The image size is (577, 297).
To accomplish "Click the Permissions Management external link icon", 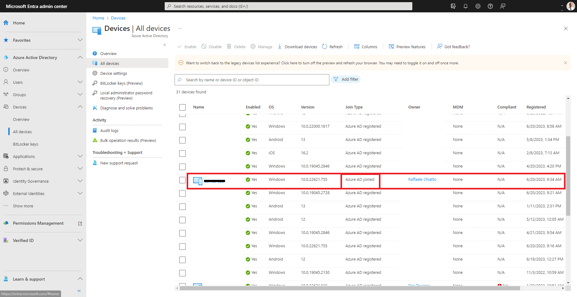I will tap(80, 223).
